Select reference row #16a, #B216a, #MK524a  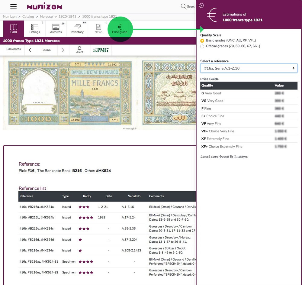point(107,207)
